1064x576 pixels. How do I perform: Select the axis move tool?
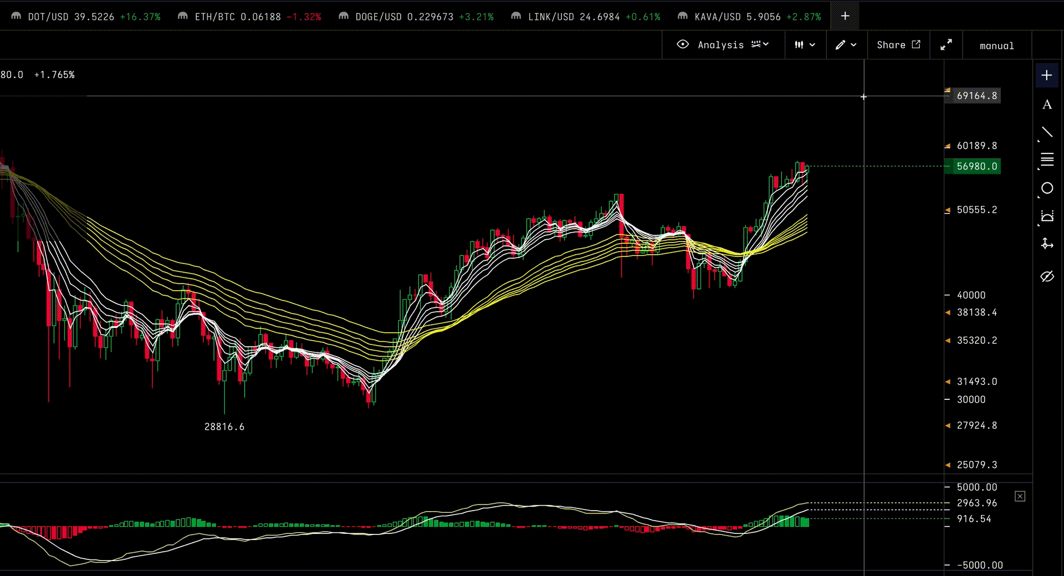click(1047, 244)
